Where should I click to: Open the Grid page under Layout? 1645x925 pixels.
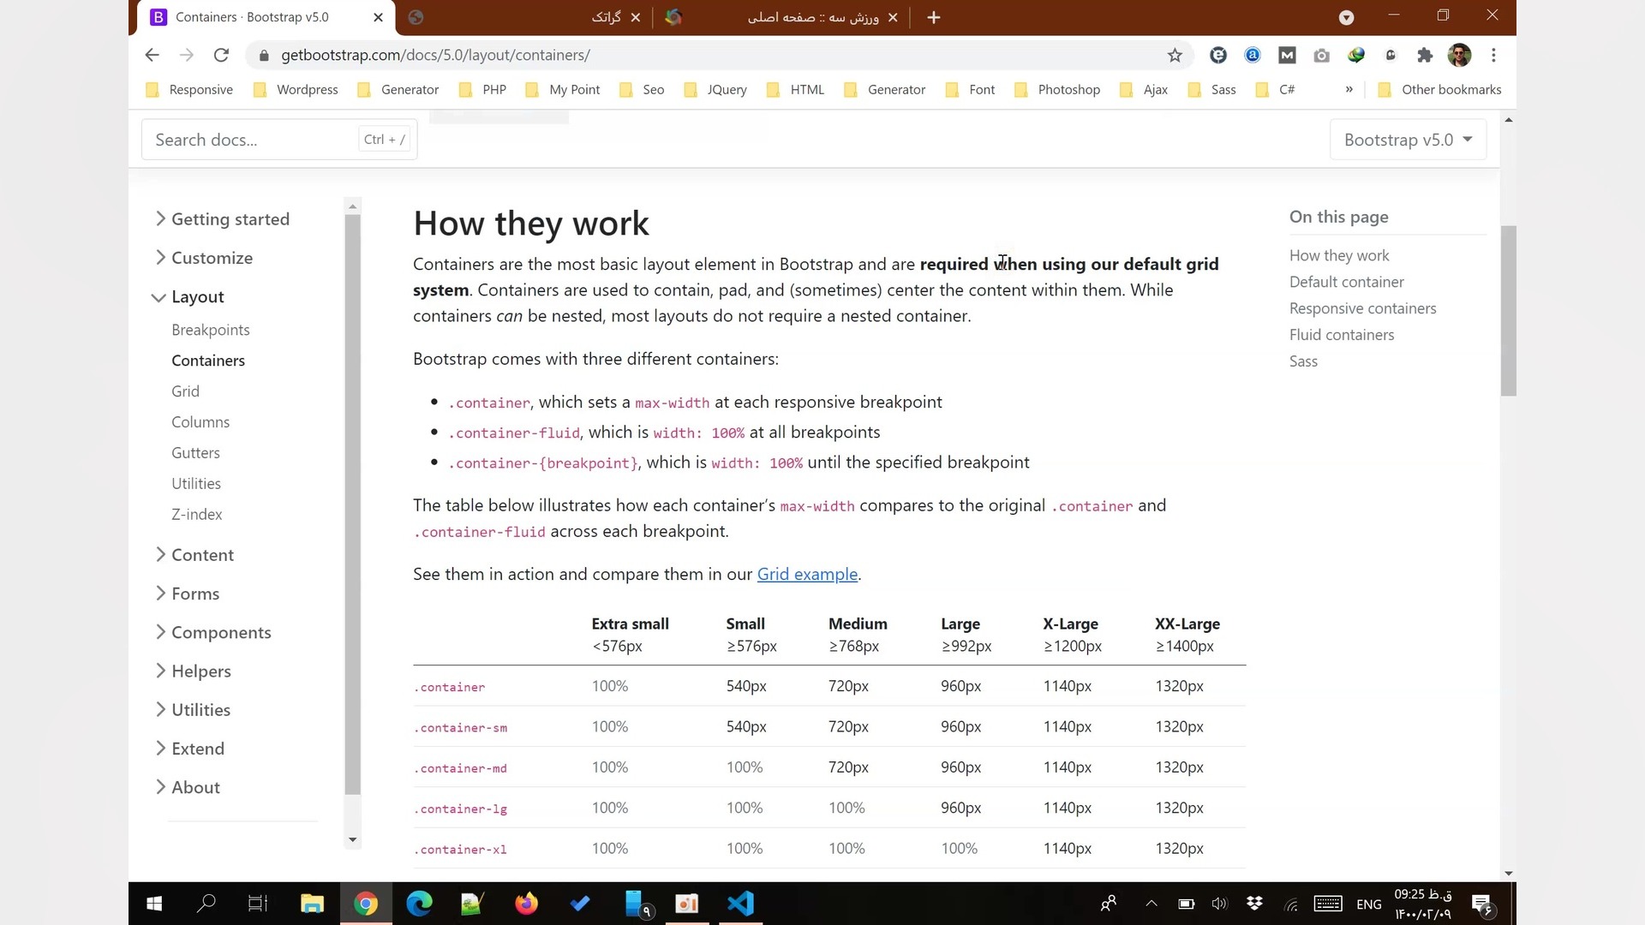pos(185,391)
